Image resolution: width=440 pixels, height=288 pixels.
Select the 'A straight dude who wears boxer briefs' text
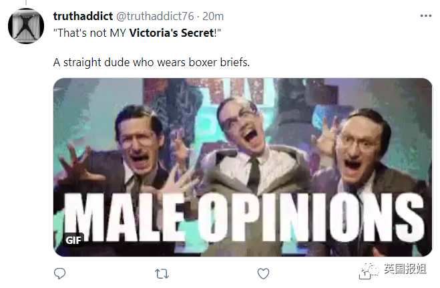[x=152, y=62]
